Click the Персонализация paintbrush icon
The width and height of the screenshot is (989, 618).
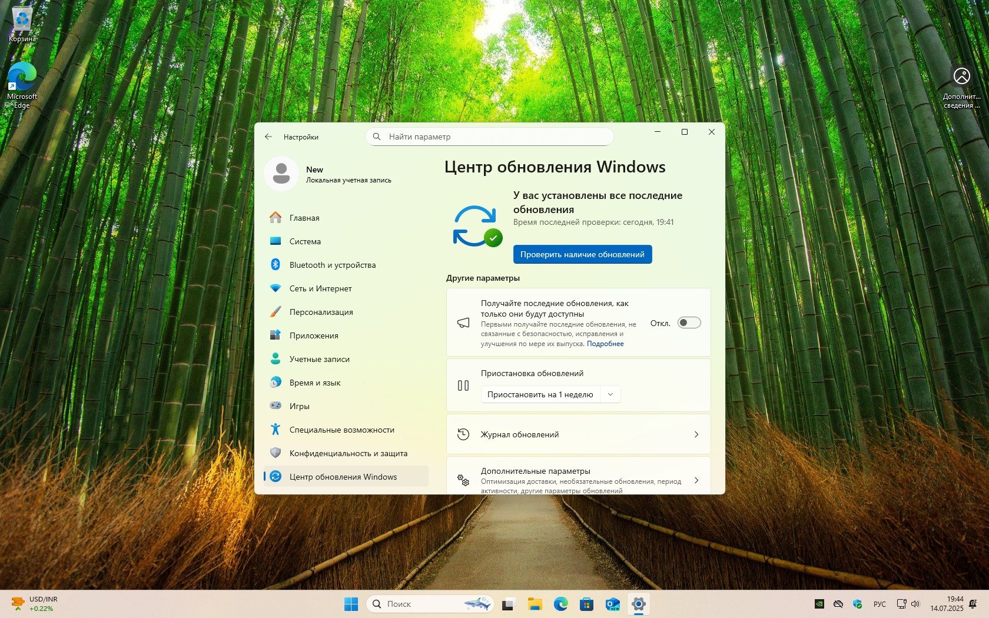275,312
